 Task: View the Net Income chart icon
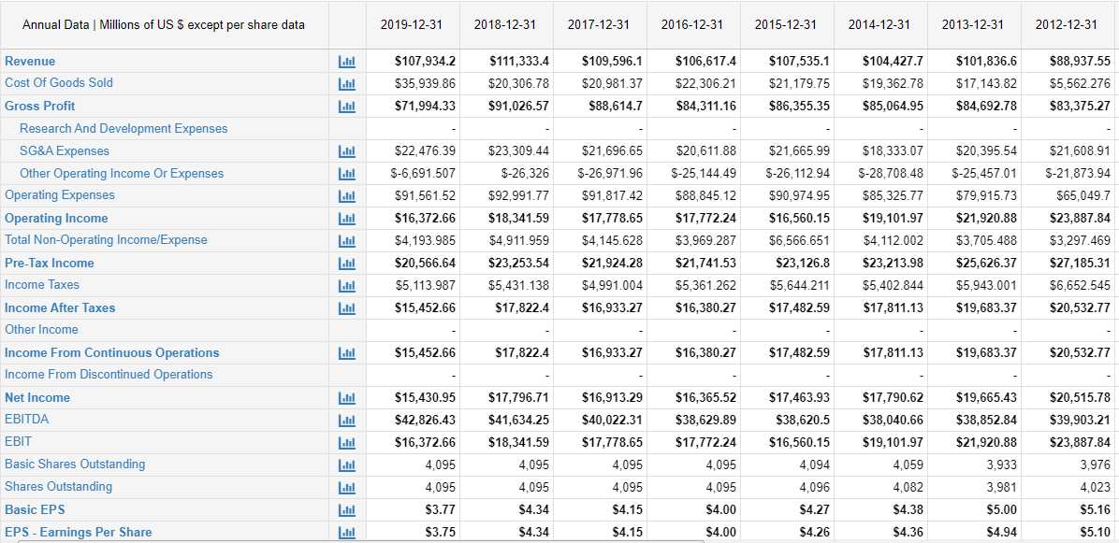(x=346, y=397)
